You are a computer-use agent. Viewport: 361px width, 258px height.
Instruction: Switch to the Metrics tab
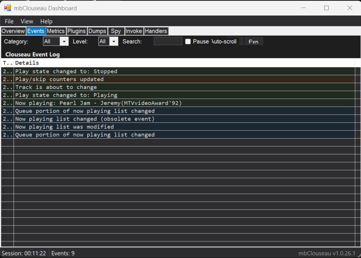click(x=56, y=31)
